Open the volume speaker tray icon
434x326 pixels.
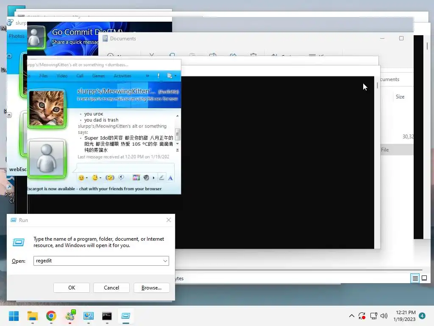(x=384, y=316)
